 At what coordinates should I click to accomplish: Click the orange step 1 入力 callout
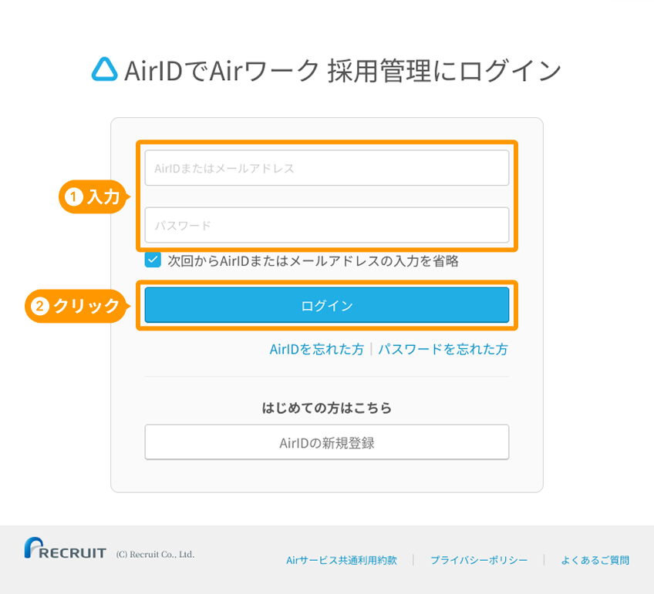click(93, 197)
